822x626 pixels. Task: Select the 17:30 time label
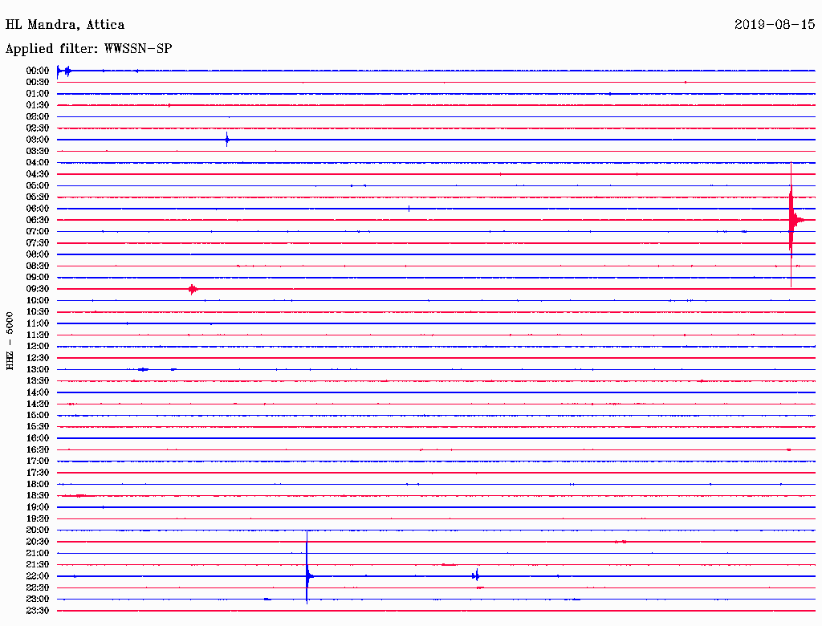(38, 473)
